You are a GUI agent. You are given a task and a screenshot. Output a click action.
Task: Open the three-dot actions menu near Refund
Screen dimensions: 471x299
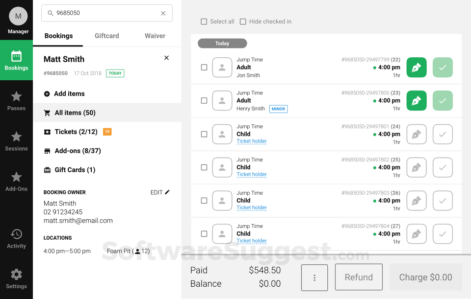(314, 277)
